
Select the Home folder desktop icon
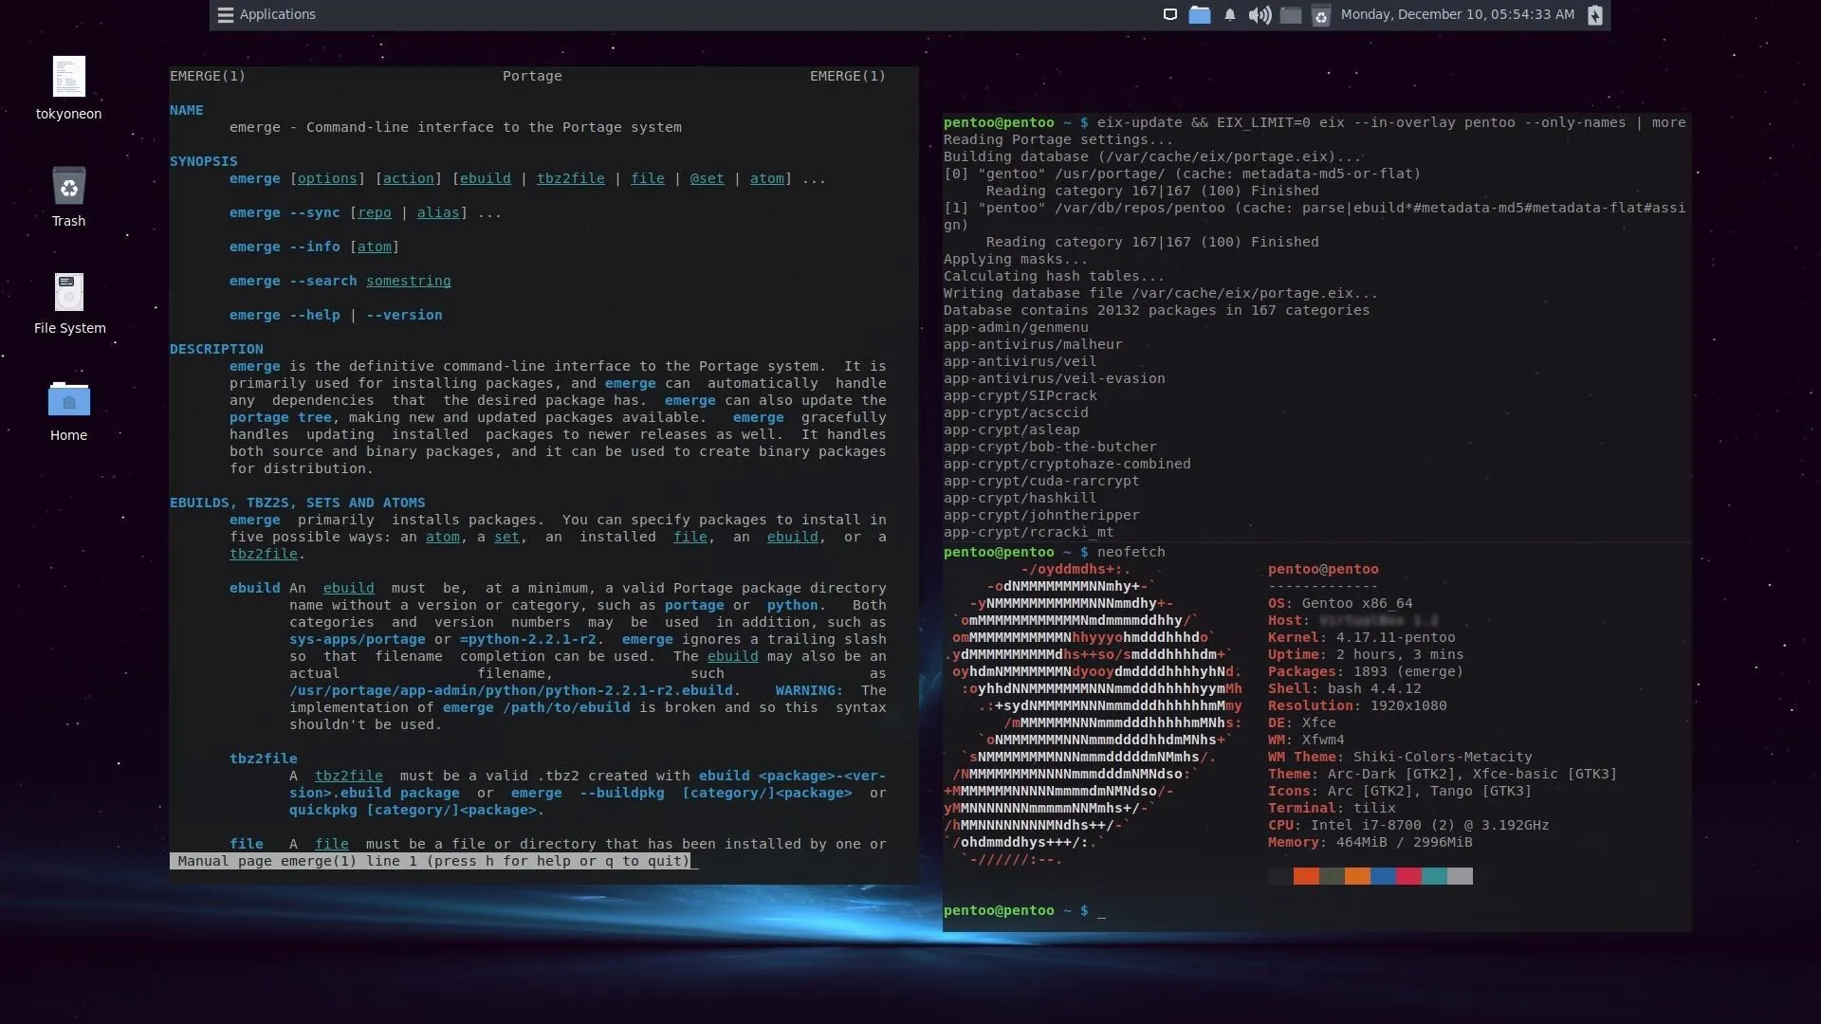[68, 411]
